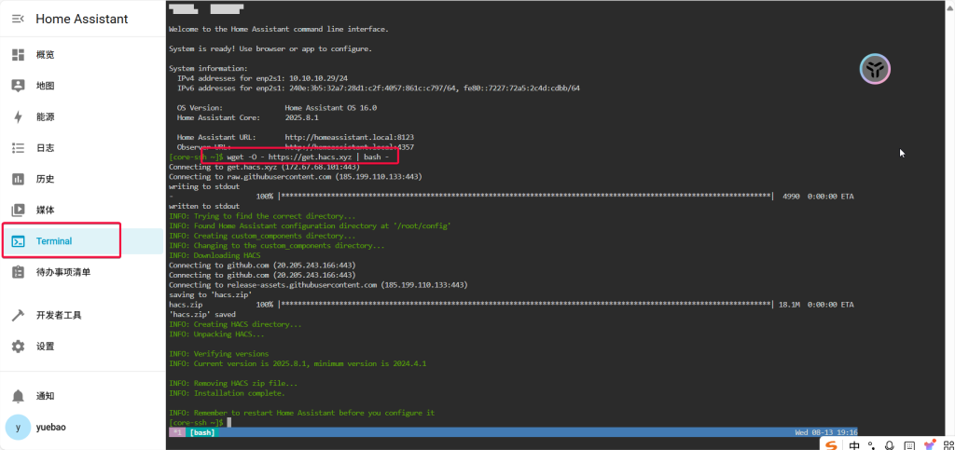Viewport: 955px width, 450px height.
Task: Click 'INFO: Installation complete.' line
Action: [x=227, y=393]
